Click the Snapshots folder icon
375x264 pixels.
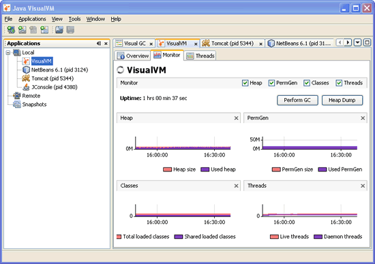pos(17,104)
